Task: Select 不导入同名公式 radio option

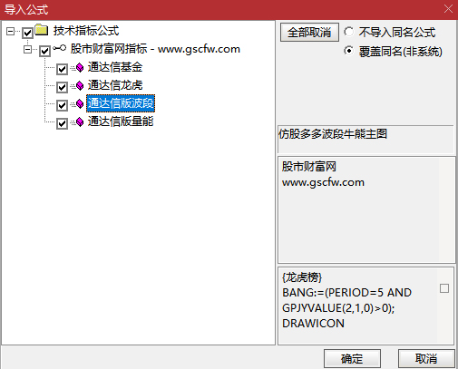Action: [348, 32]
